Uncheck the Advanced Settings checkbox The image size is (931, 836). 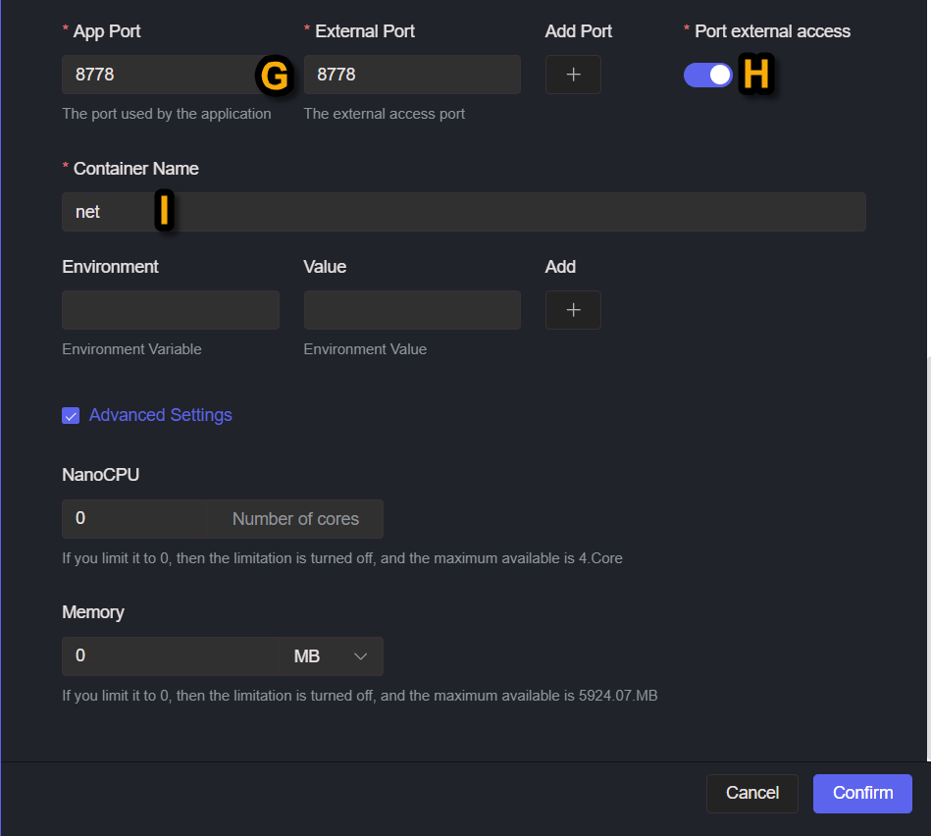click(71, 416)
